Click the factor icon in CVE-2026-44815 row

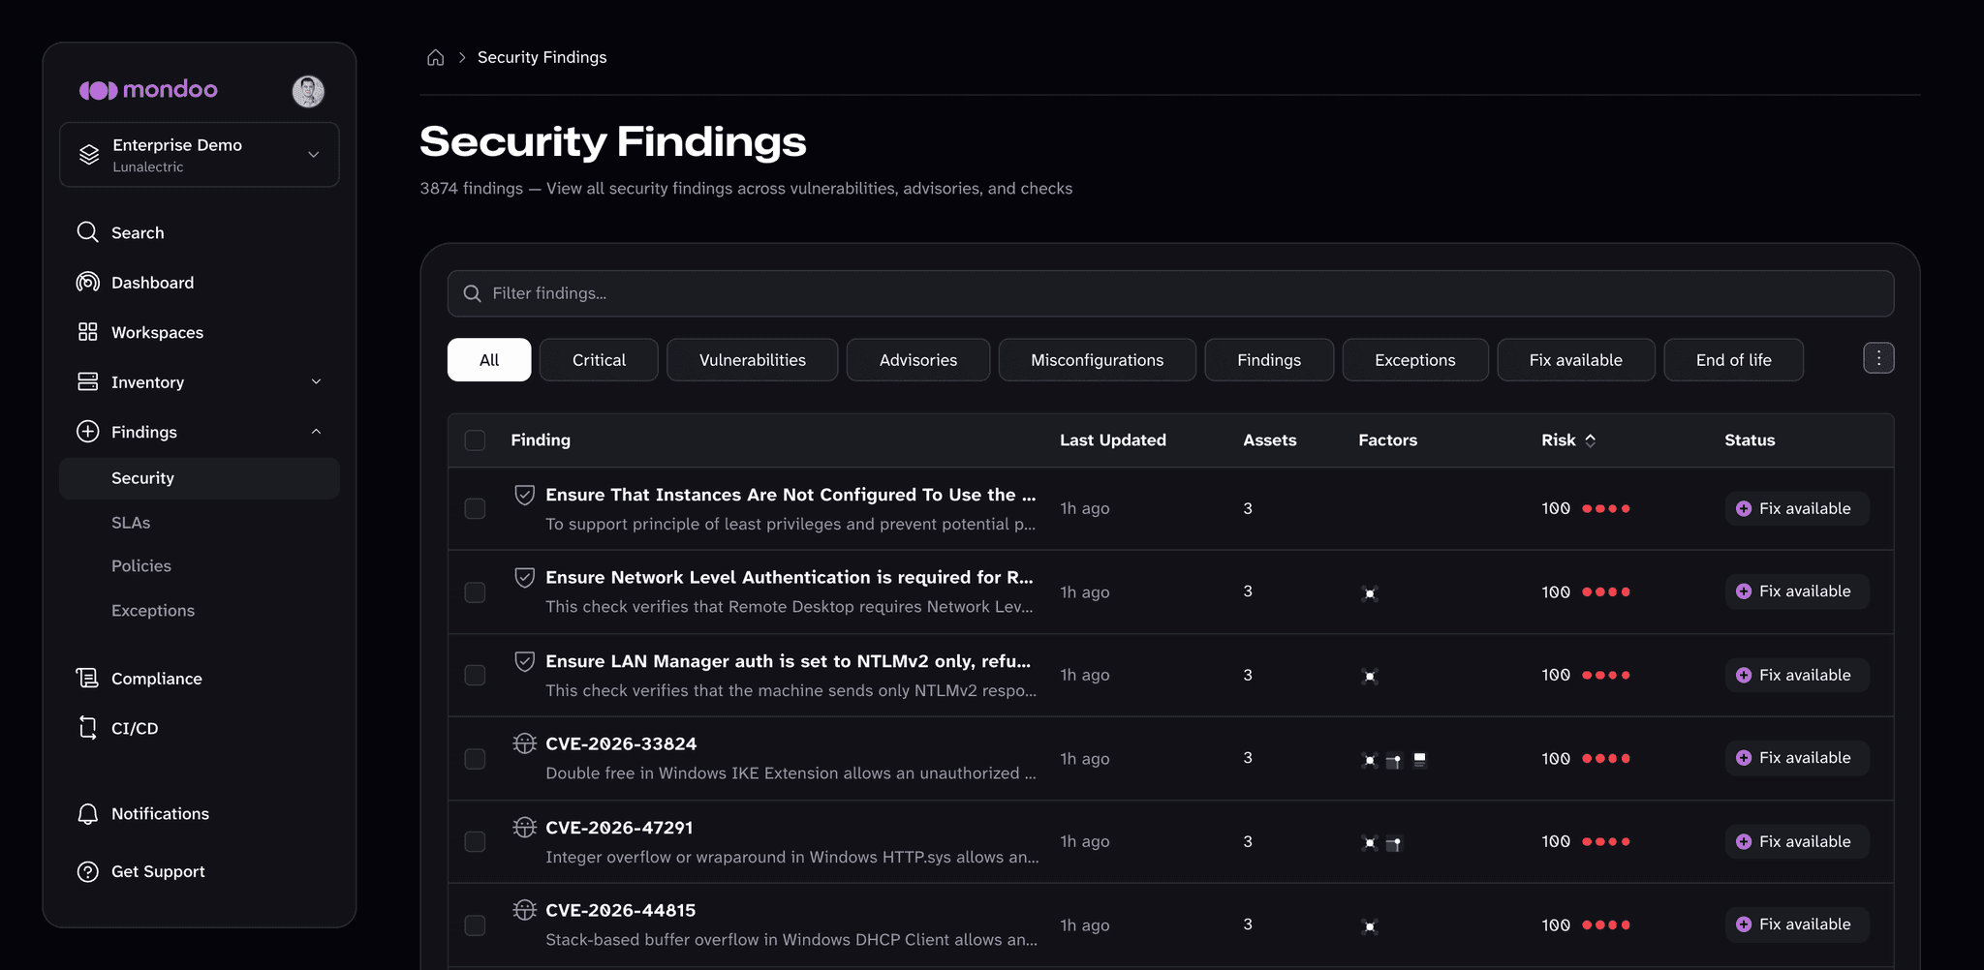[x=1370, y=926]
